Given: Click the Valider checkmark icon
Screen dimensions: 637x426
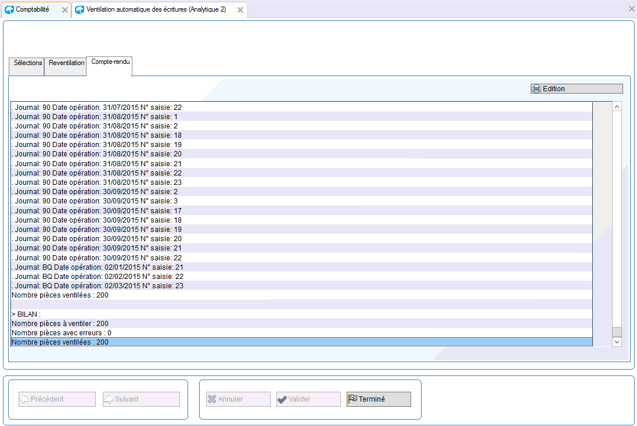Looking at the screenshot, I should [x=282, y=399].
